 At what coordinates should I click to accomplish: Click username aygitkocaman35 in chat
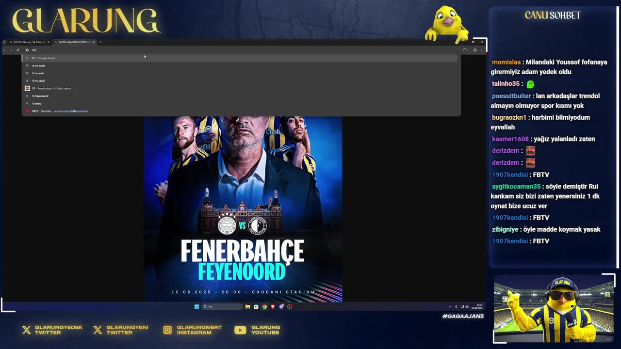[516, 187]
